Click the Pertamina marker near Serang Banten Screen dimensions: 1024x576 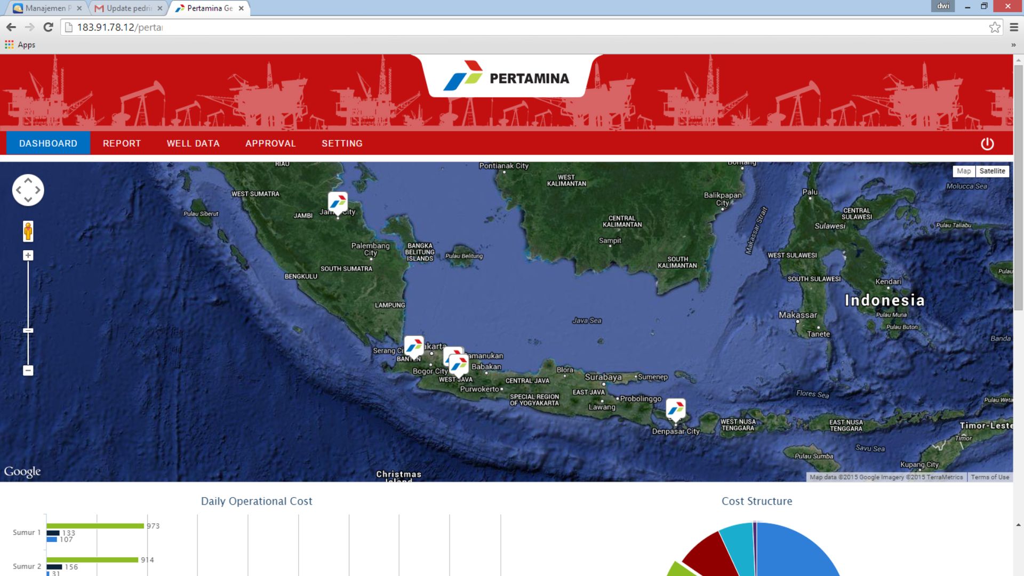click(414, 347)
